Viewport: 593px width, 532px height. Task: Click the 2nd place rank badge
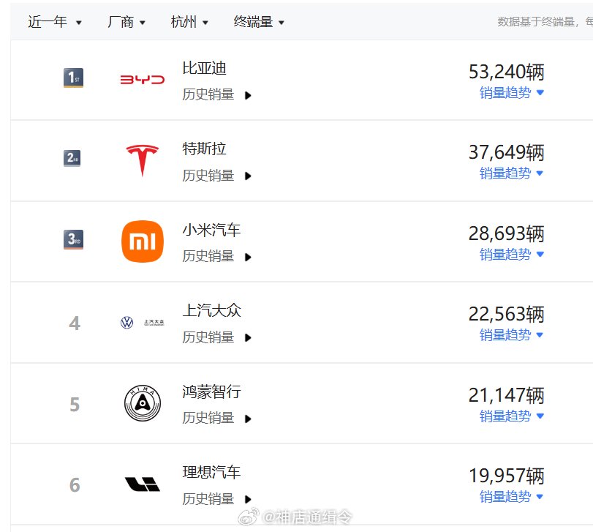tap(72, 158)
